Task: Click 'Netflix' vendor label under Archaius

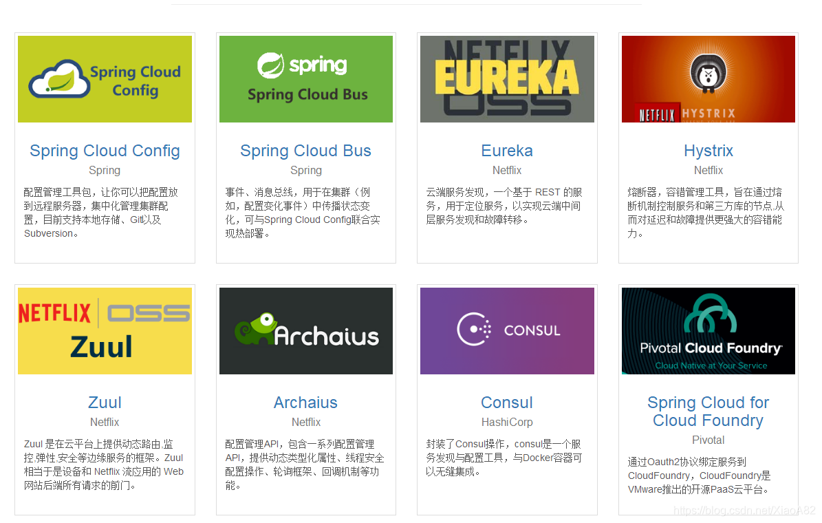Action: (x=306, y=423)
